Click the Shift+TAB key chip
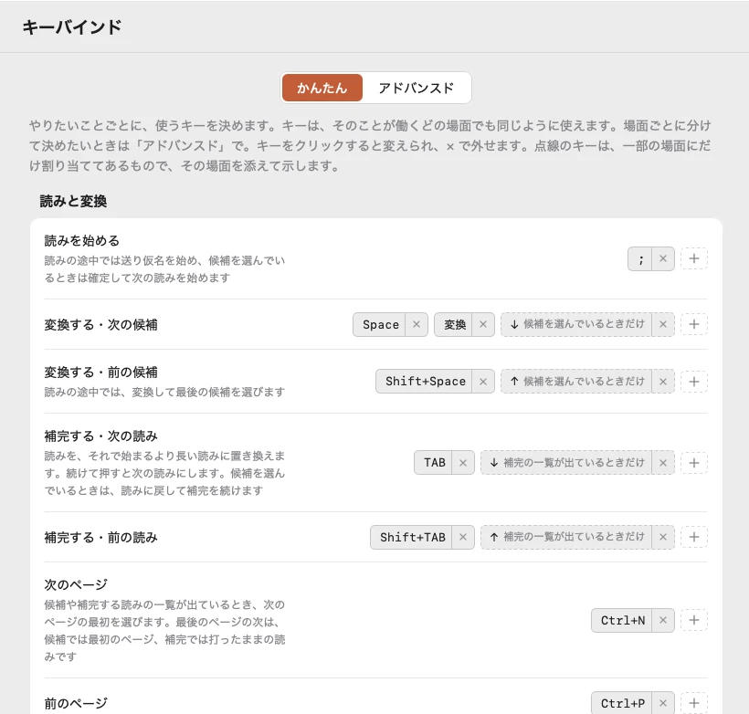The height and width of the screenshot is (714, 749). (411, 537)
